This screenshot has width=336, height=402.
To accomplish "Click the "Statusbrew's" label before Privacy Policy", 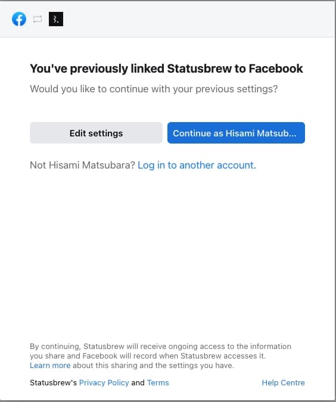I will tap(54, 383).
